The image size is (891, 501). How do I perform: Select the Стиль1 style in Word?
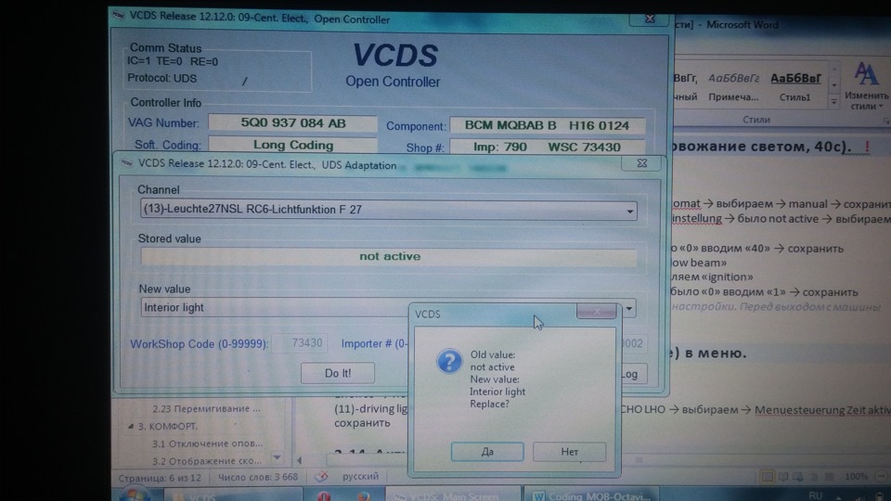coord(795,87)
